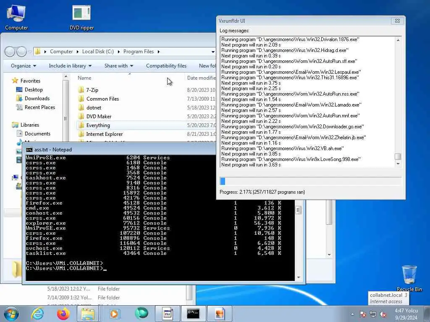Click the Compatibility files button
The height and width of the screenshot is (322, 430).
coord(166,66)
